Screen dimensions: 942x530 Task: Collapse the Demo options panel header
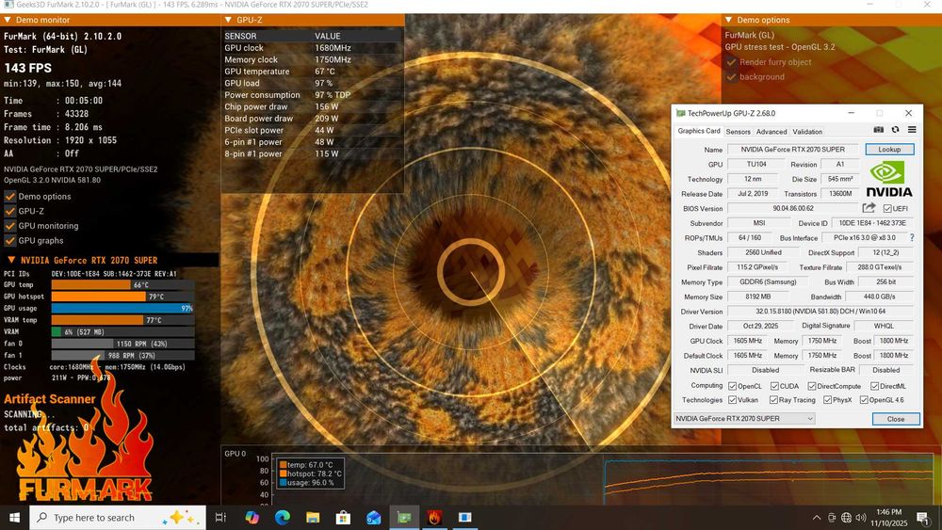(x=729, y=20)
